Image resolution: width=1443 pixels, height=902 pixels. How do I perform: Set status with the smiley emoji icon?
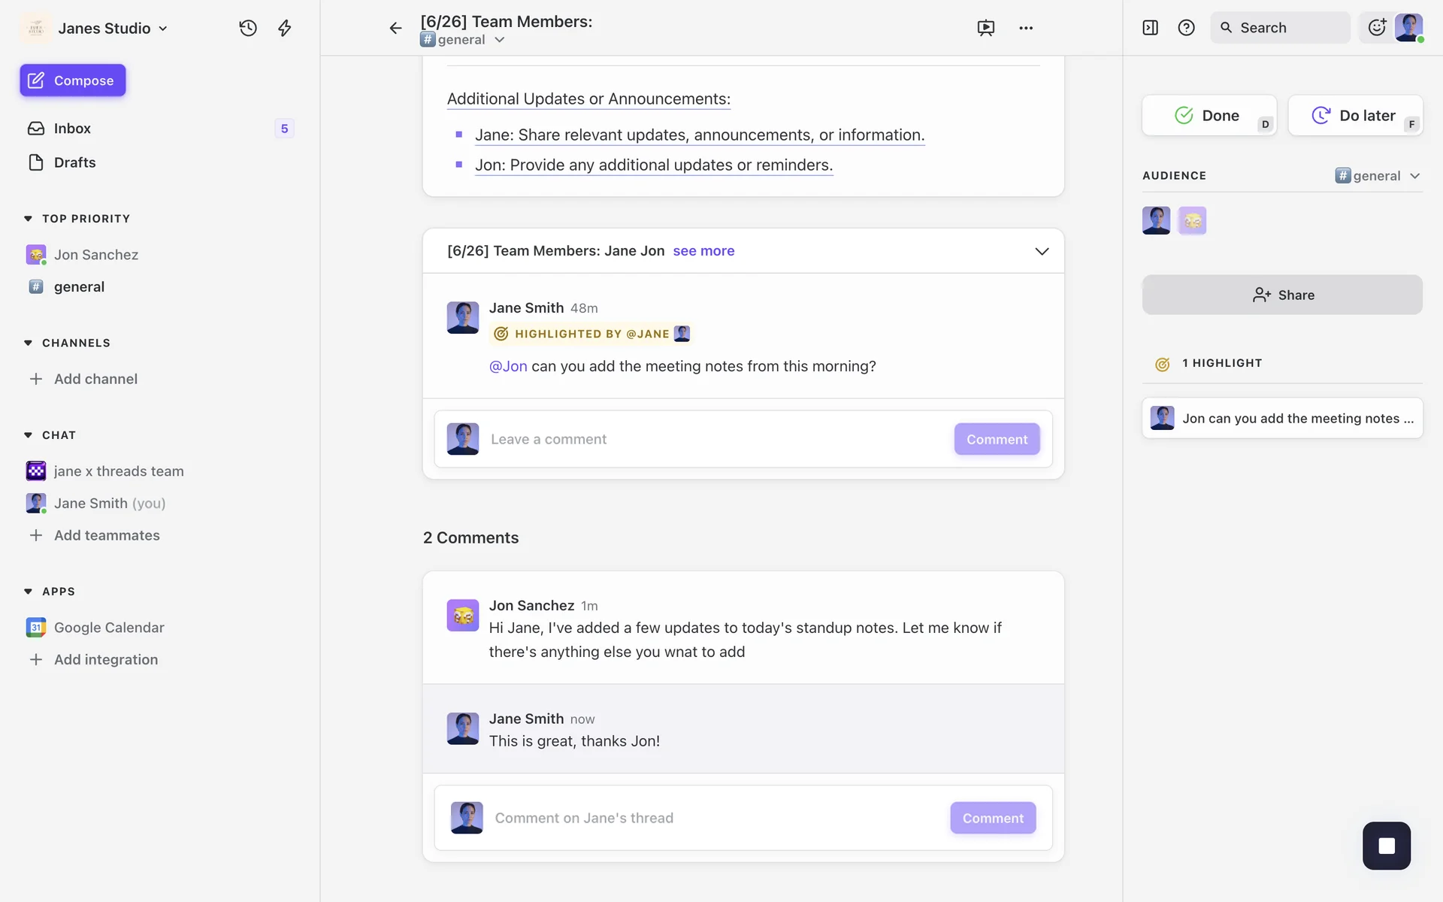1376,28
